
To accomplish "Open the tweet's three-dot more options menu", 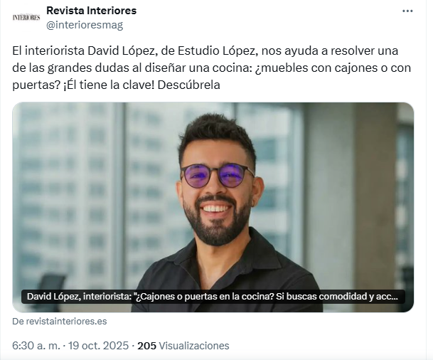I will tap(407, 11).
